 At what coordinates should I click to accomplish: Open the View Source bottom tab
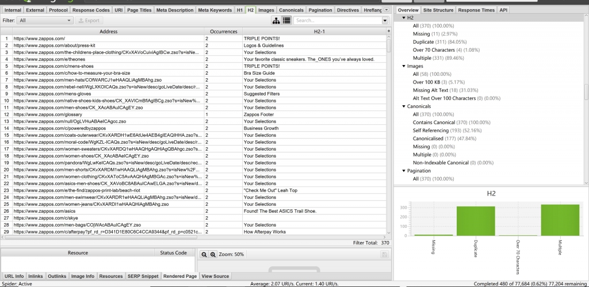pos(215,276)
